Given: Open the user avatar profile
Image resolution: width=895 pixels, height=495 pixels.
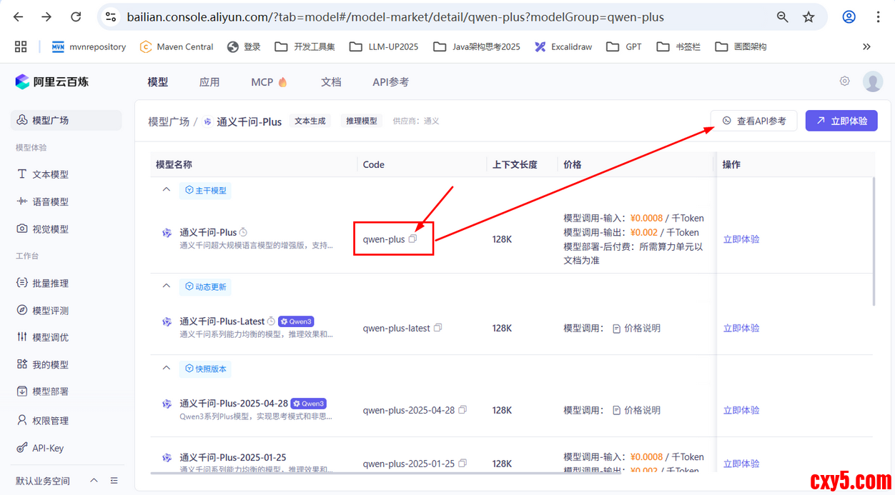Looking at the screenshot, I should point(872,81).
